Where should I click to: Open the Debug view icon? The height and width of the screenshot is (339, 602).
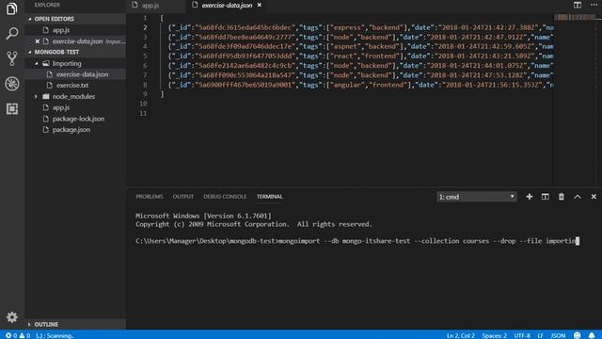coord(12,84)
